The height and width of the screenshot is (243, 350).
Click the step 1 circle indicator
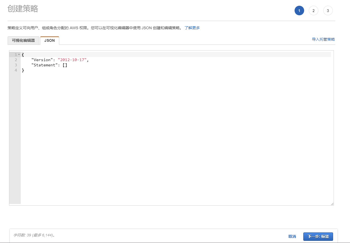click(x=299, y=11)
